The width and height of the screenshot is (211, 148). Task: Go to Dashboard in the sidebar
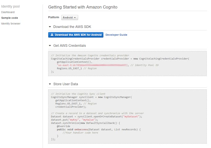(8, 12)
